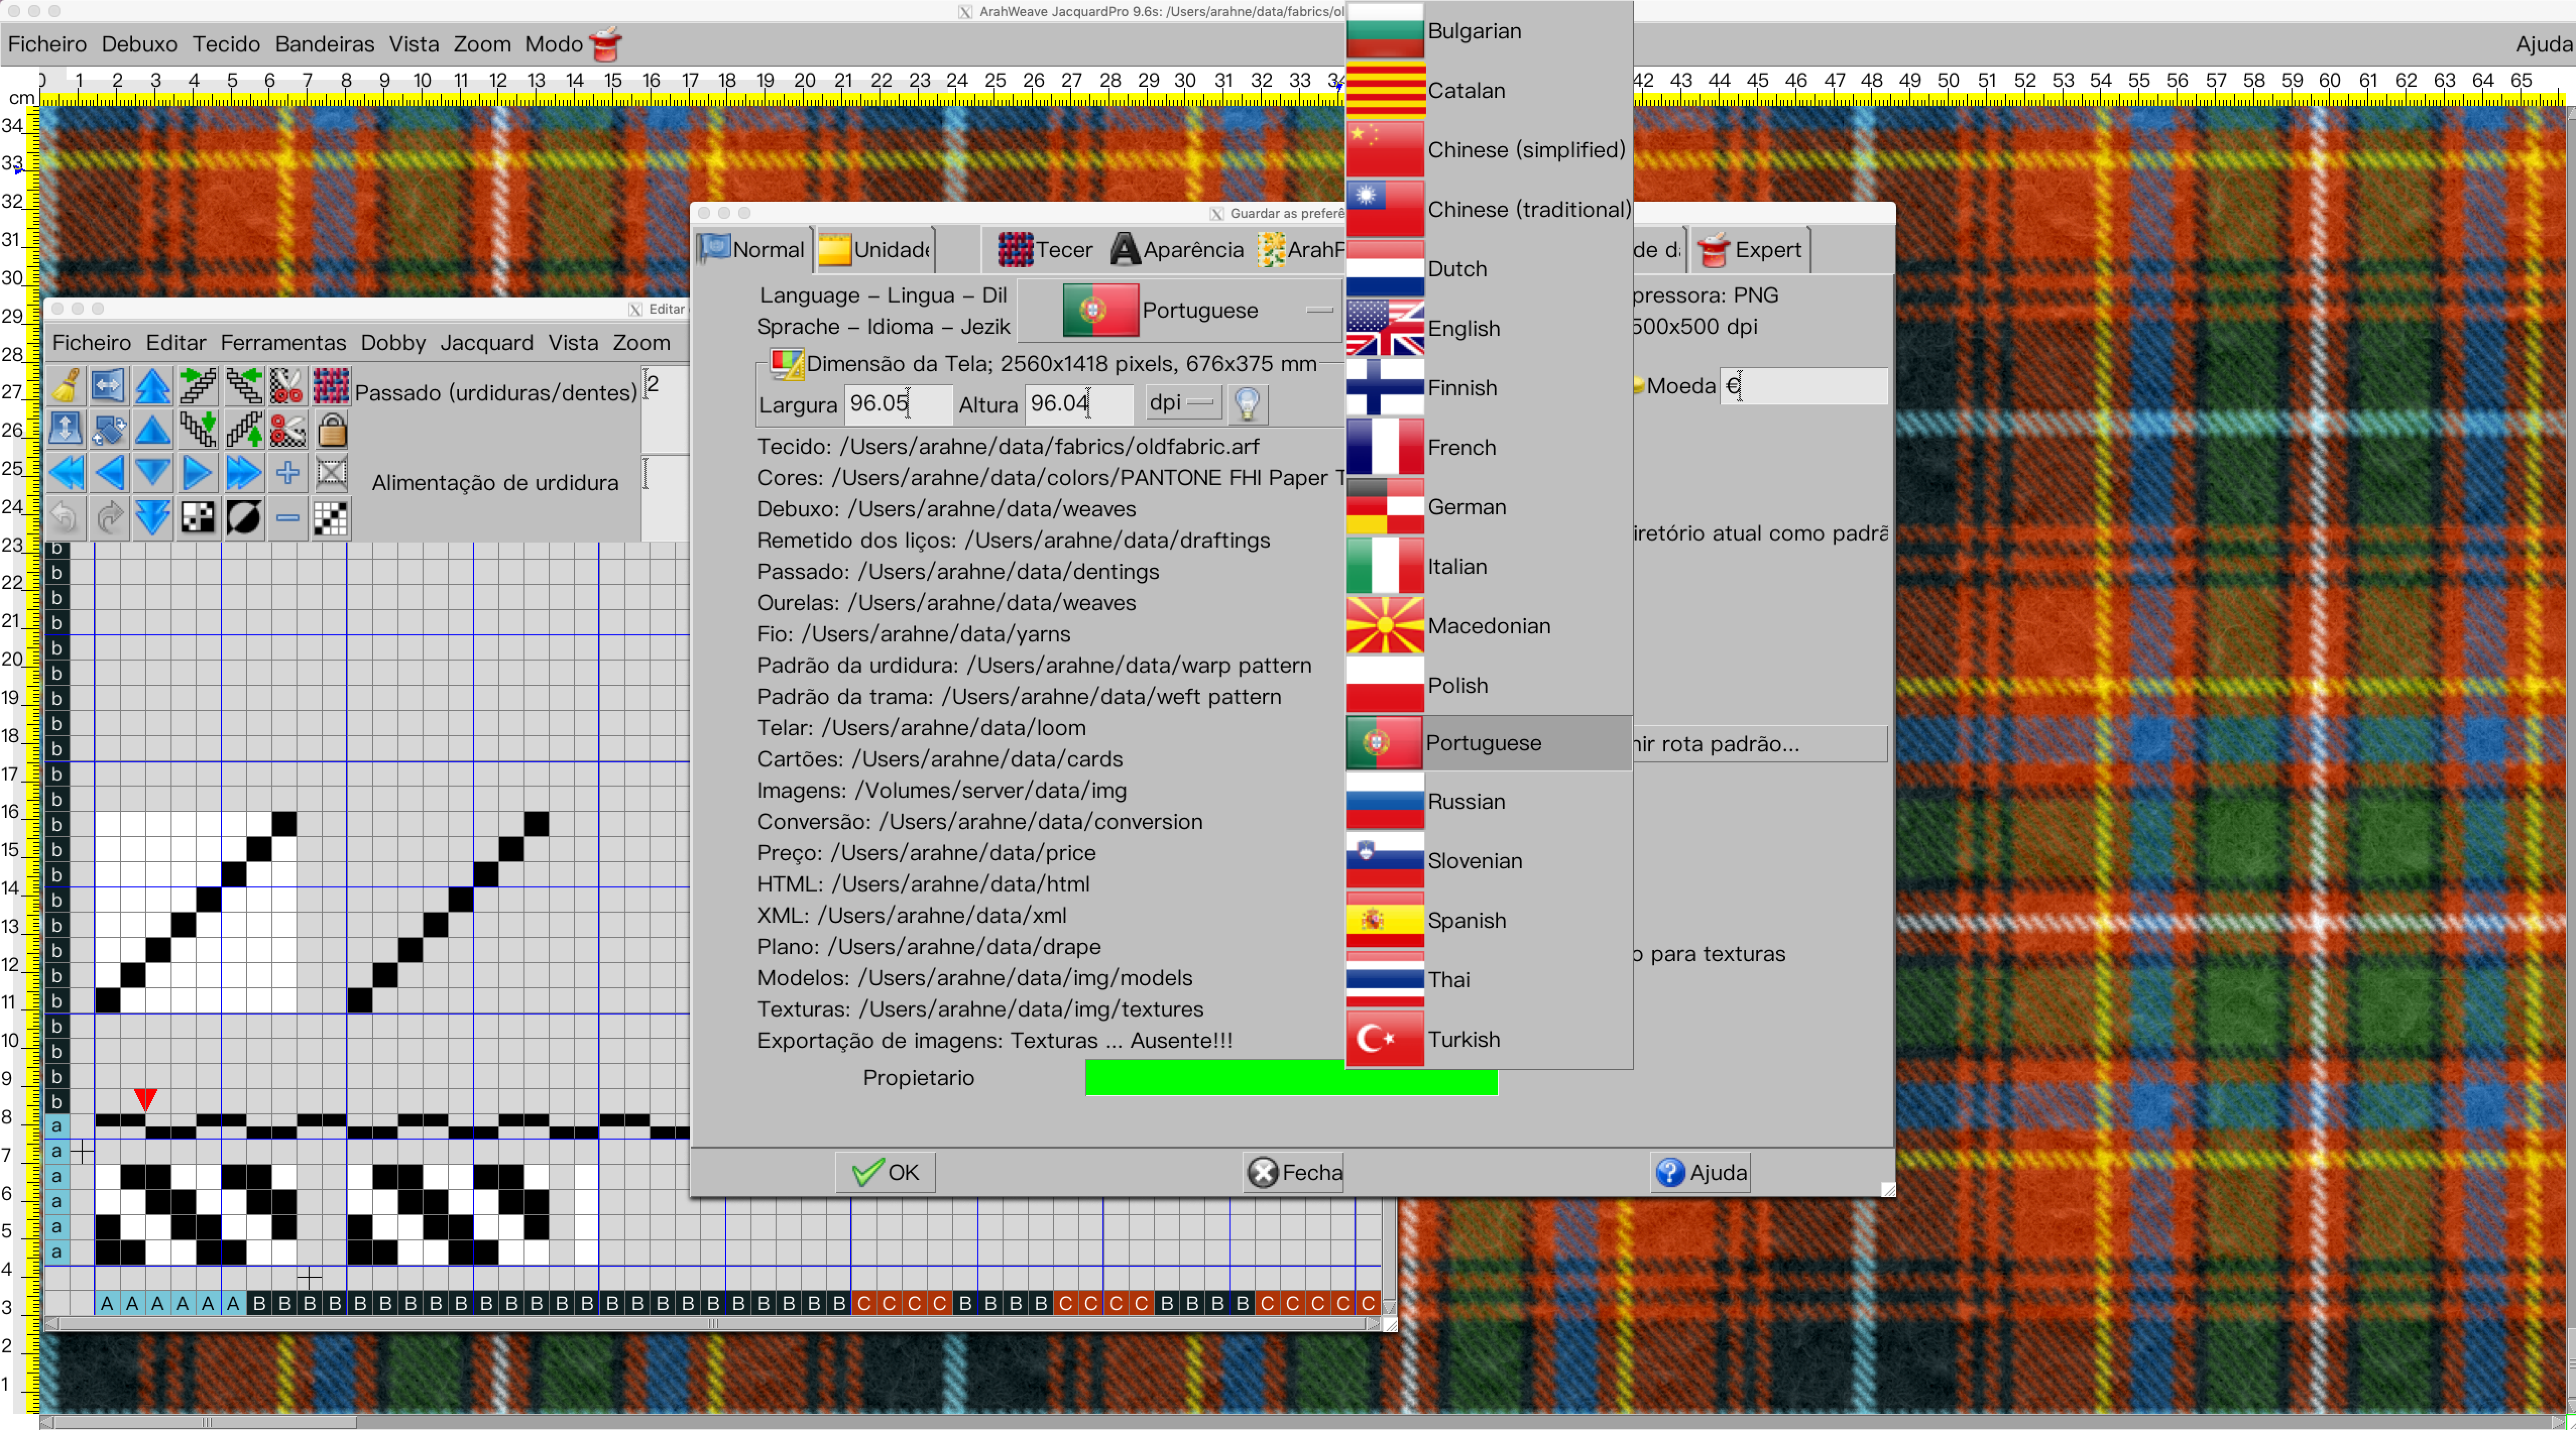Image resolution: width=2576 pixels, height=1430 pixels.
Task: Switch to the Tecer preferences tab
Action: 1045,250
